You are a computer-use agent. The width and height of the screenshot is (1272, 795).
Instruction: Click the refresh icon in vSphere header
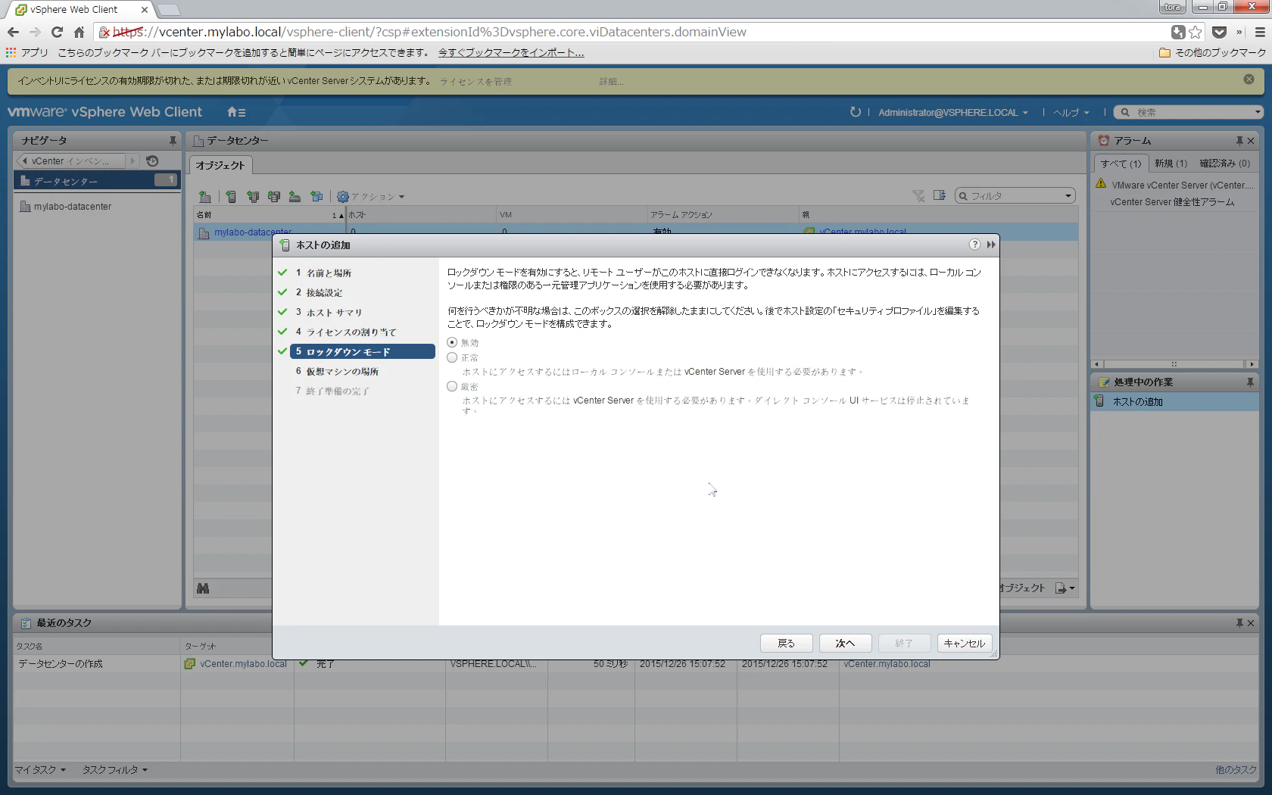point(856,112)
